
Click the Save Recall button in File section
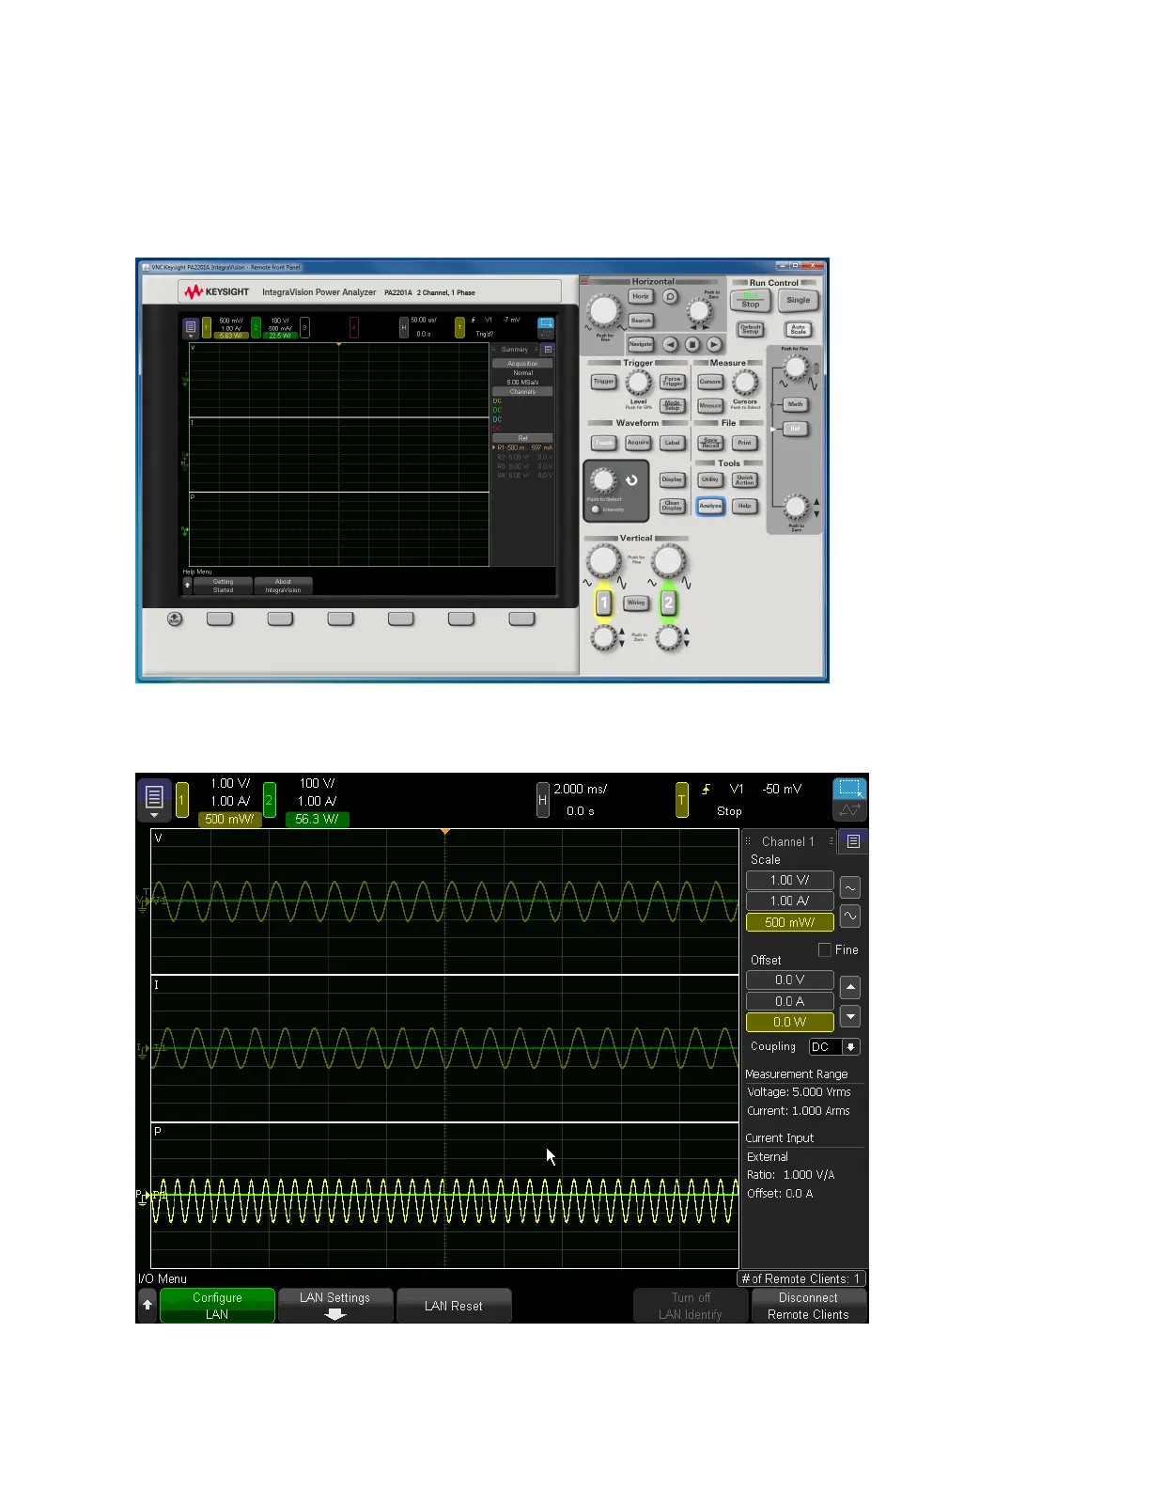click(710, 443)
